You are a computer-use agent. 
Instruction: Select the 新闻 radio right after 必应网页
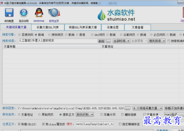[168, 35]
